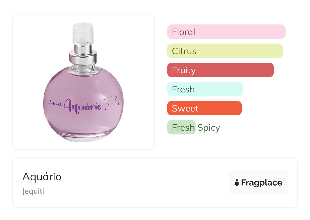Click the small Jequiti script on bottle

pyautogui.click(x=54, y=103)
